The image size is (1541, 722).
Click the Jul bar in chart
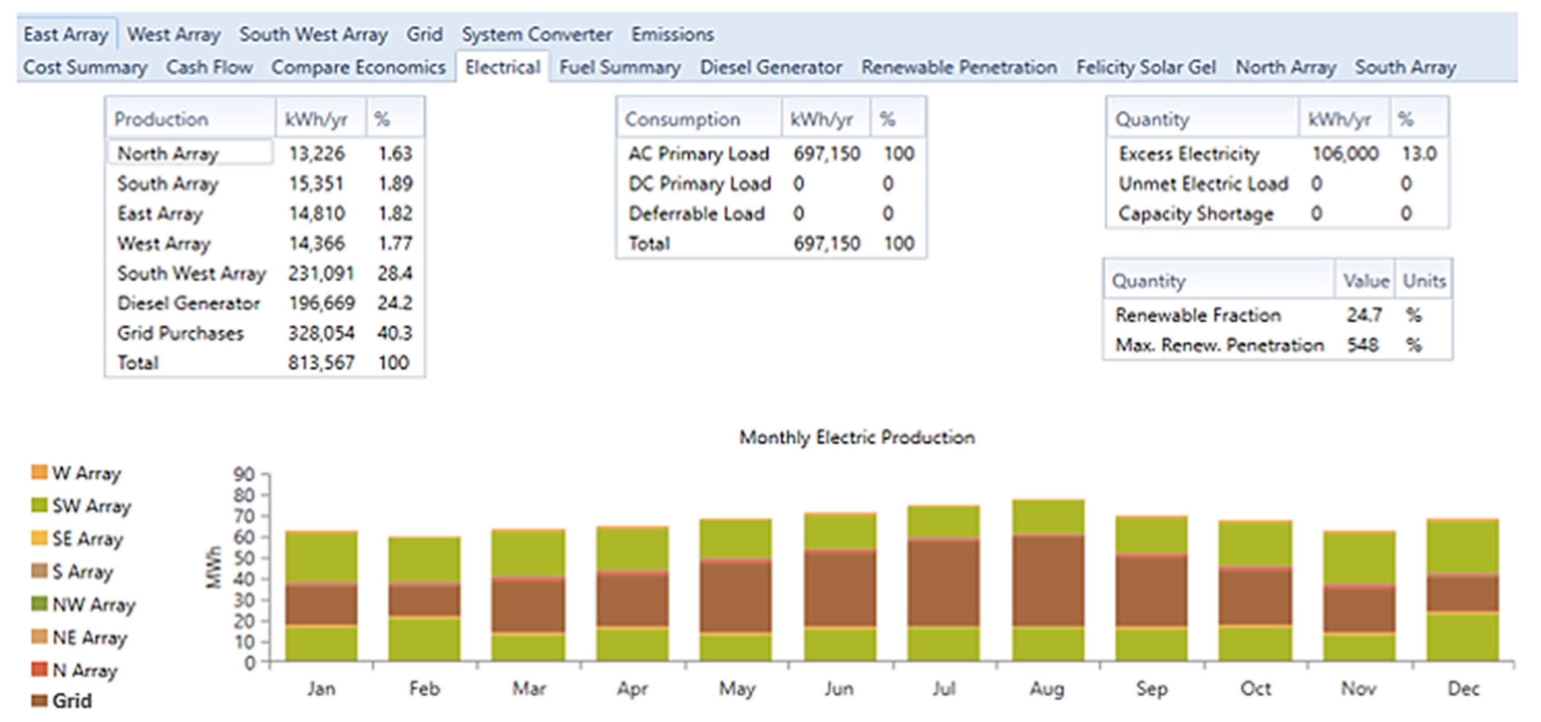pos(944,583)
